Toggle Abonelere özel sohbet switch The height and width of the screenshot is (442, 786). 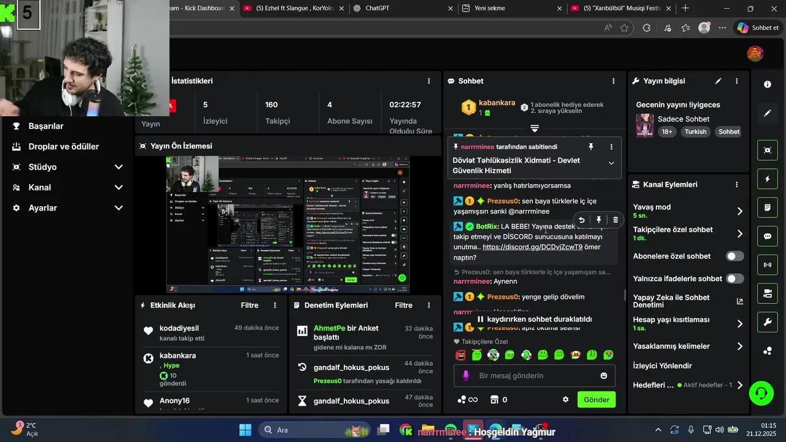735,256
